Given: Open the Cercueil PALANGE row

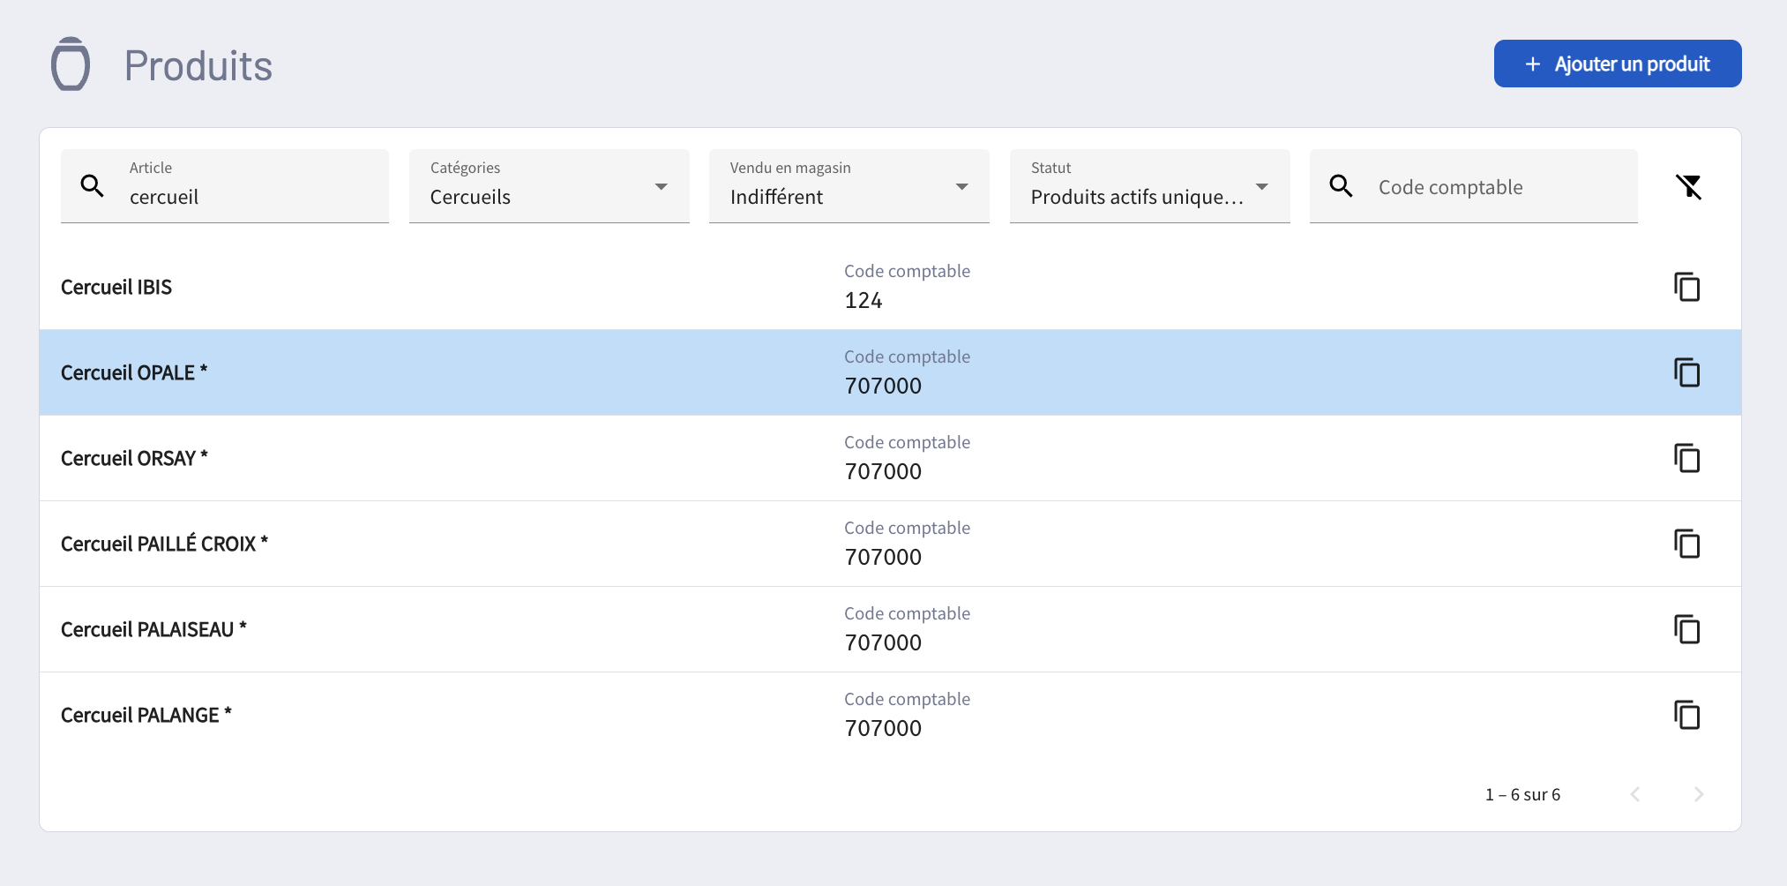Looking at the screenshot, I should 890,715.
